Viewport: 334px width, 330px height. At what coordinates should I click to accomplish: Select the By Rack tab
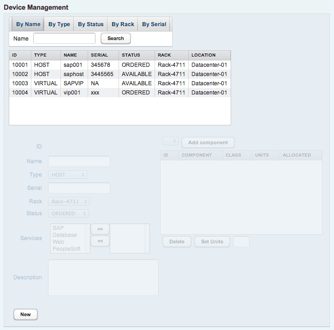pyautogui.click(x=123, y=24)
